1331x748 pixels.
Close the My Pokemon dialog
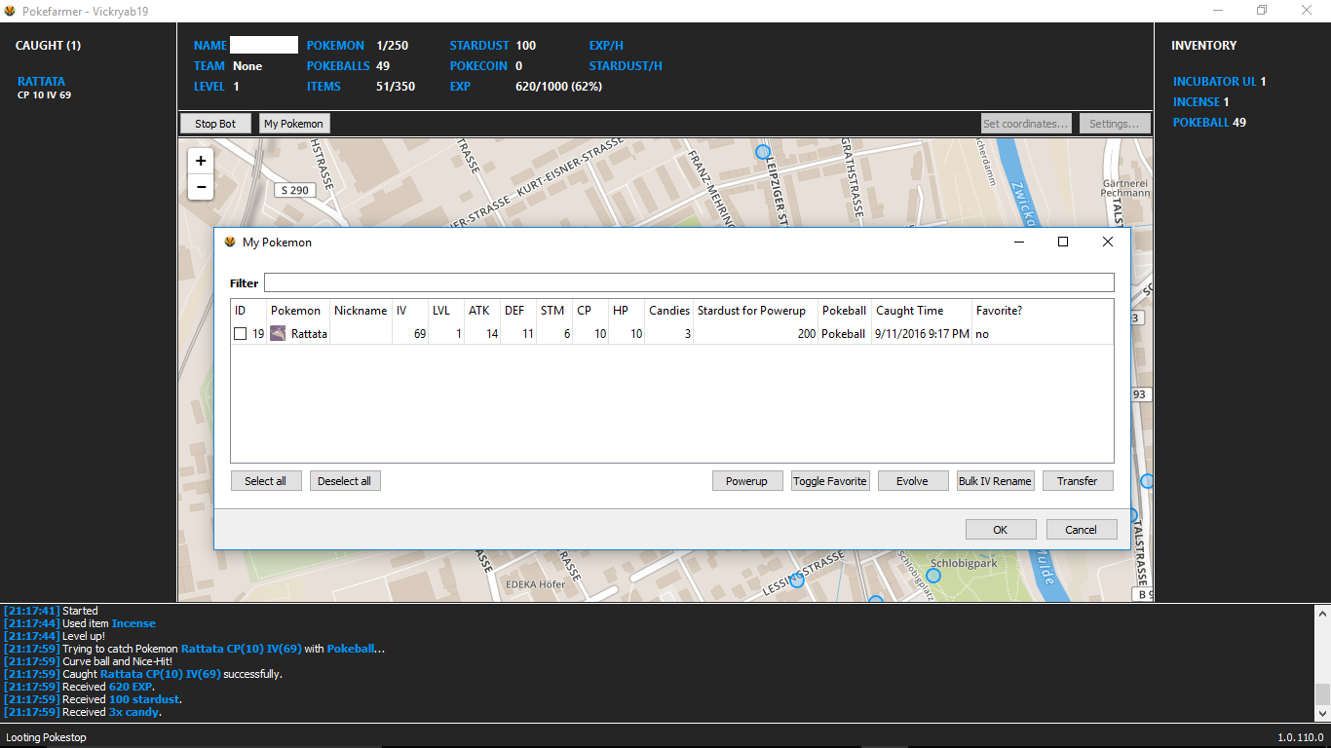(x=1108, y=243)
